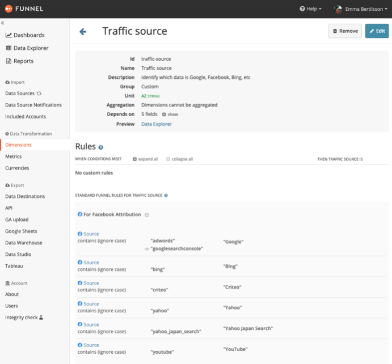Click Facebook icon in the criteo Source row
This screenshot has height=364, width=392.
pyautogui.click(x=80, y=283)
